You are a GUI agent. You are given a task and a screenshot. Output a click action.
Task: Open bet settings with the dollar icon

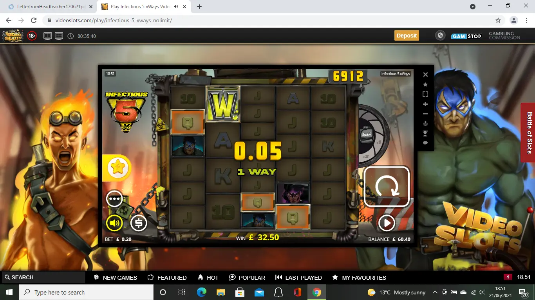[139, 223]
